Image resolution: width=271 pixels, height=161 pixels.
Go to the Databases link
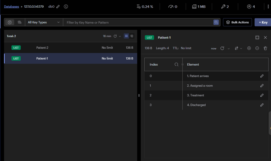(x=11, y=7)
